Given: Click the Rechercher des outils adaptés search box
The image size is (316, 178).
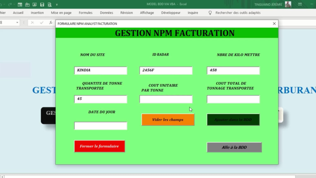Looking at the screenshot, I should tap(238, 13).
